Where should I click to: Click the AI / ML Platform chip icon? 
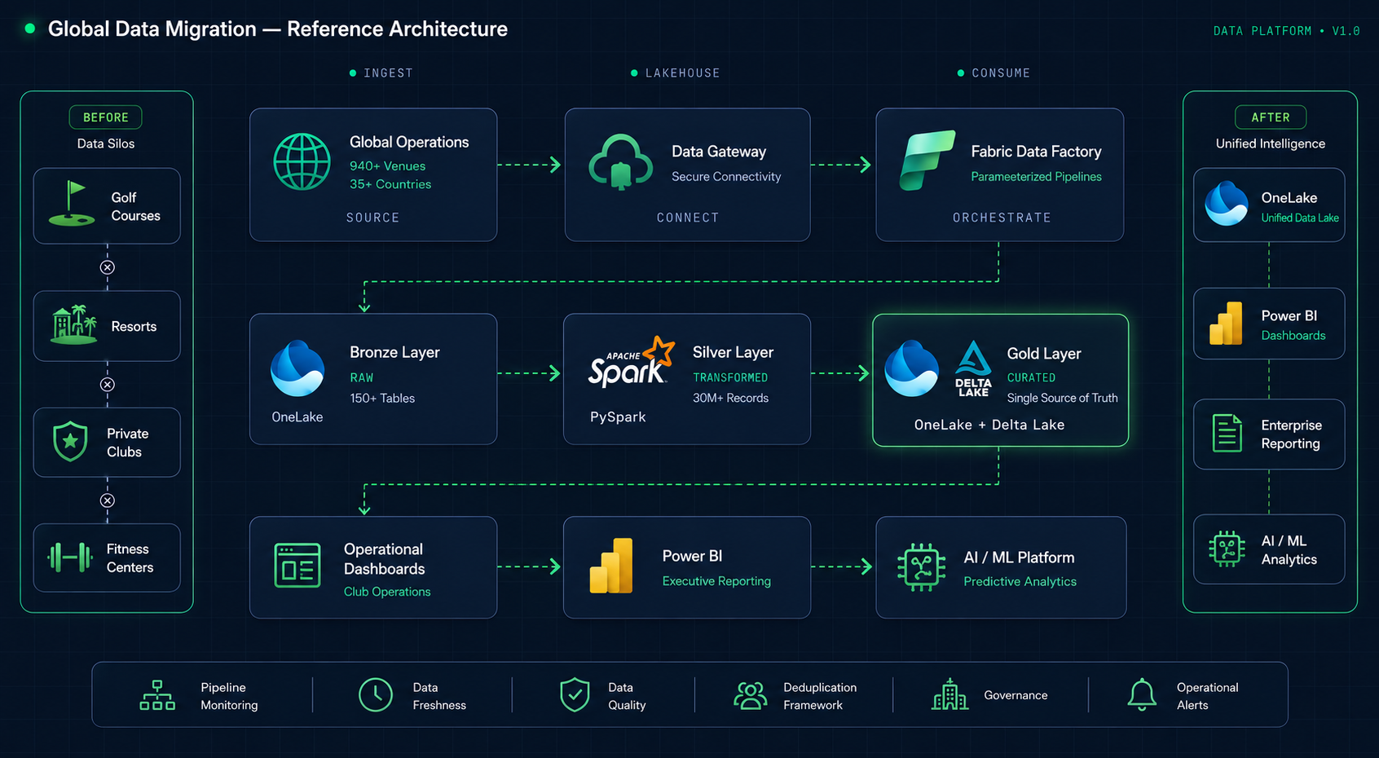[x=921, y=566]
